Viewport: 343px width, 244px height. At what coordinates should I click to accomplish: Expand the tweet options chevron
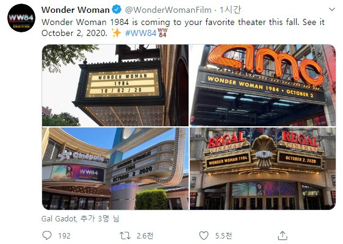(x=332, y=9)
